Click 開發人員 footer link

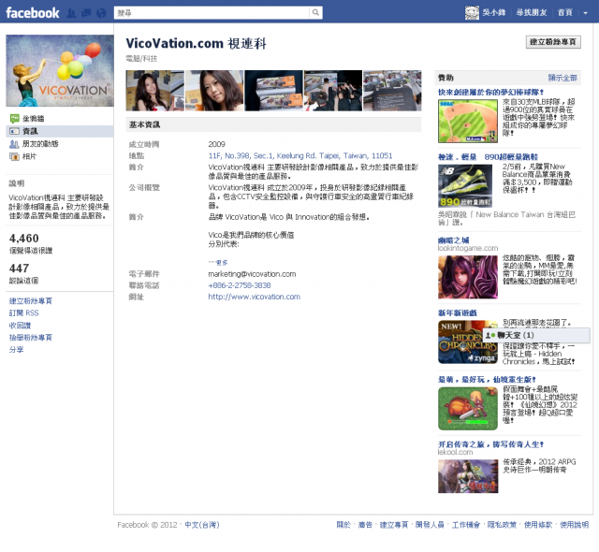pyautogui.click(x=430, y=525)
